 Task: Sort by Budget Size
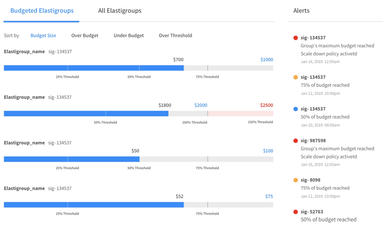click(x=43, y=36)
